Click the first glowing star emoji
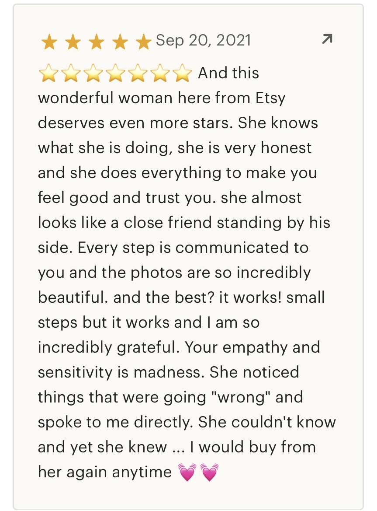 [49, 73]
